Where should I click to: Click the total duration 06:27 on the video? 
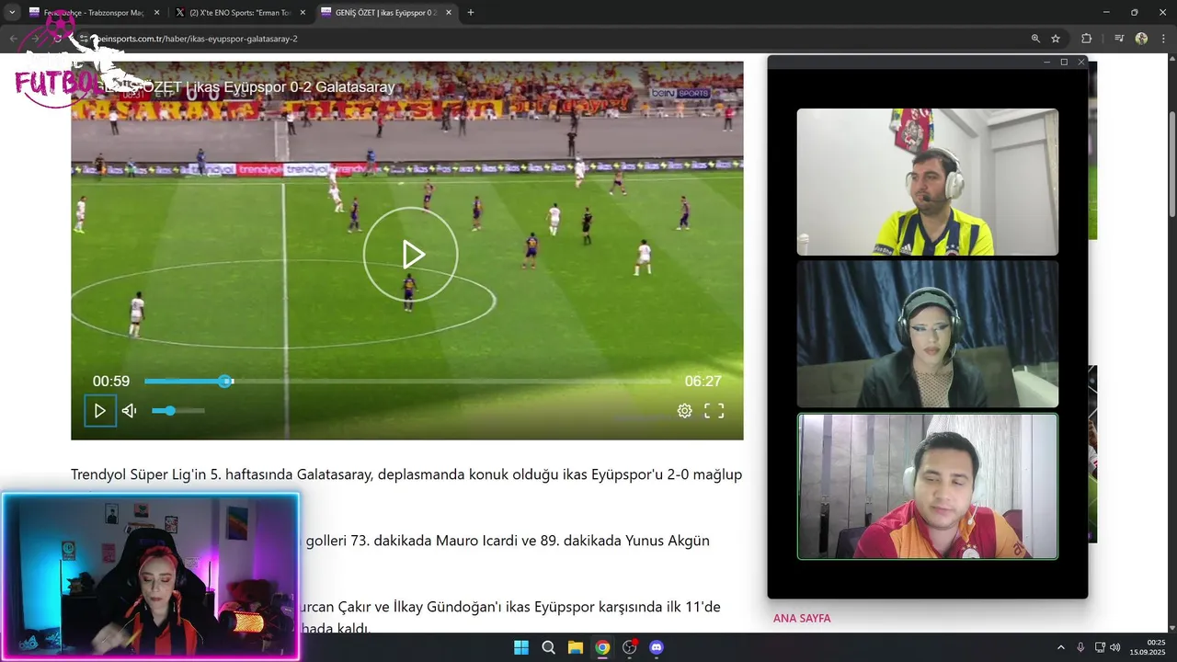[703, 381]
